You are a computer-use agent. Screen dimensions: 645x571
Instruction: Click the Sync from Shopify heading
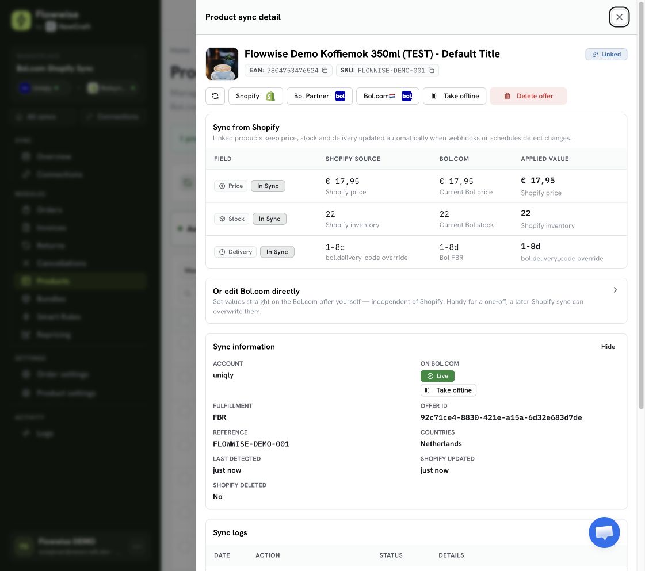246,128
